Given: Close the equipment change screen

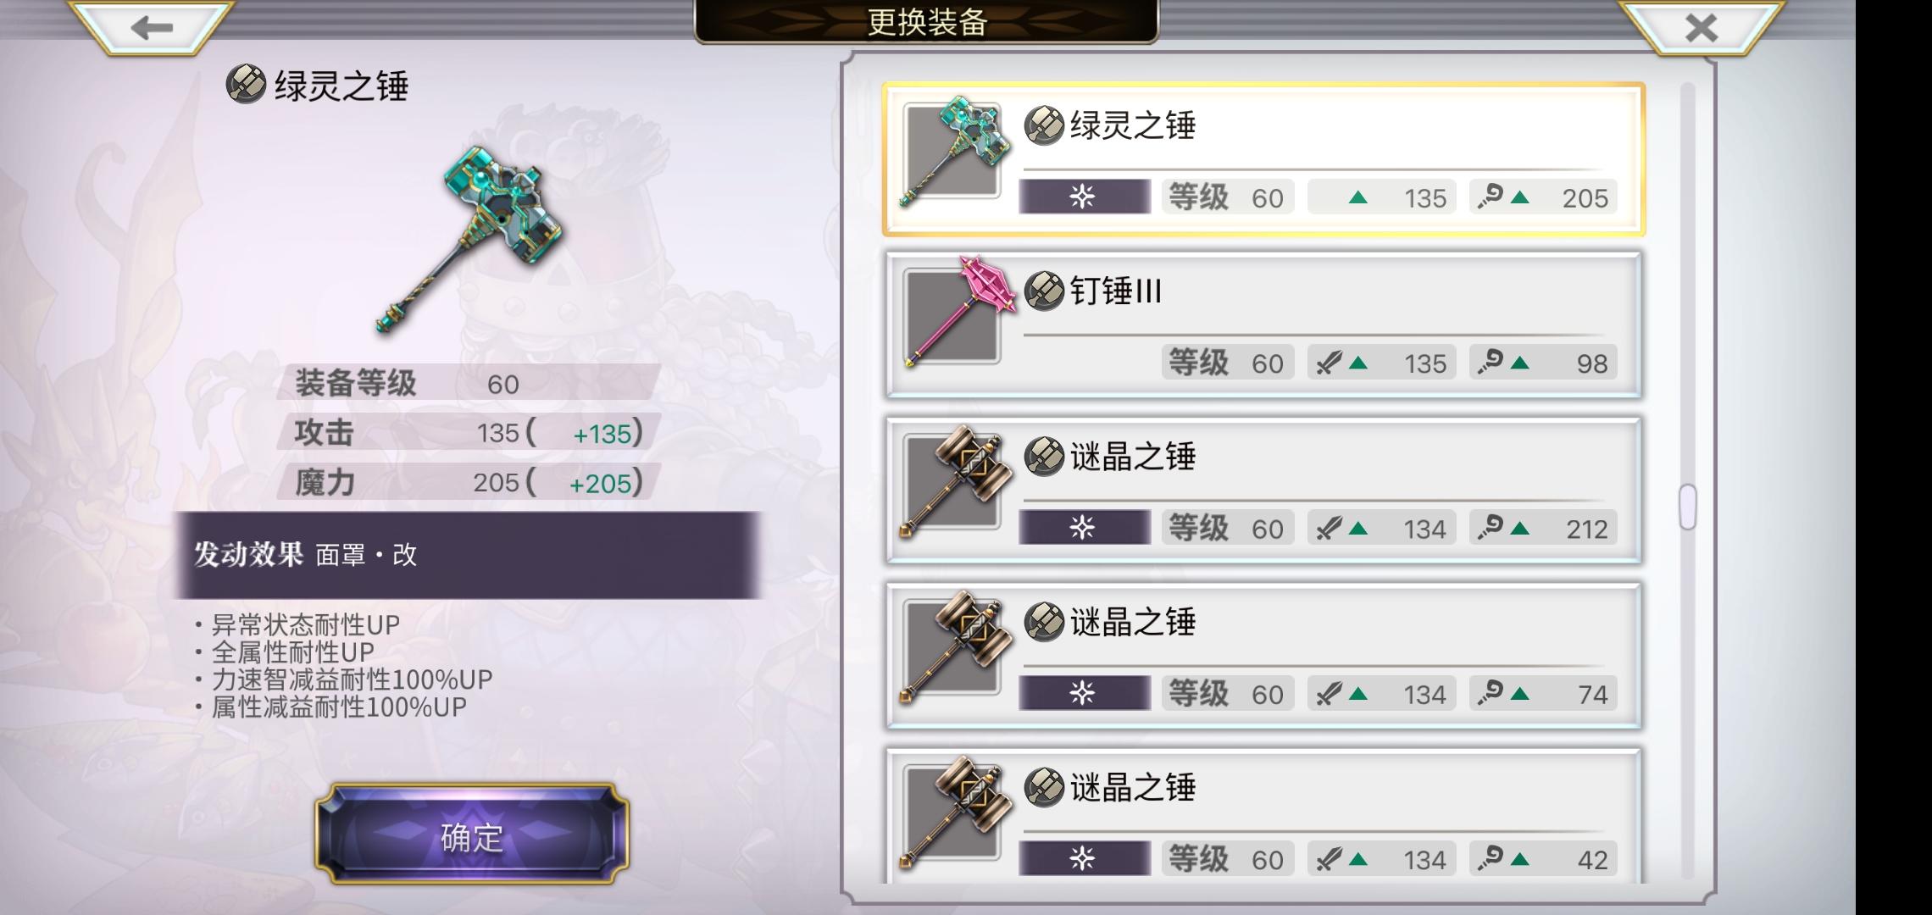Looking at the screenshot, I should point(1701,27).
